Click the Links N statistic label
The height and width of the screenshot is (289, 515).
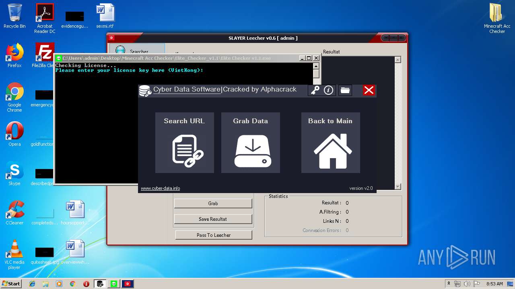[332, 221]
